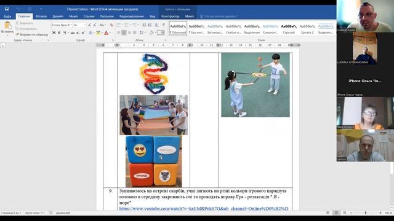Image resolution: width=394 pixels, height=221 pixels.
Task: Switch to the Рецензирование tab
Action: tap(132, 17)
